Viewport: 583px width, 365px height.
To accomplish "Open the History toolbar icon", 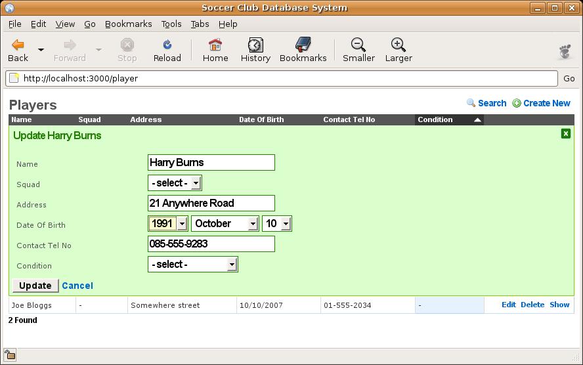I will click(x=255, y=45).
